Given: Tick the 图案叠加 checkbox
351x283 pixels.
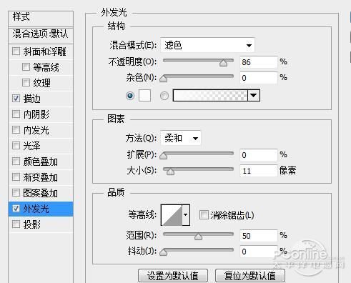Looking at the screenshot, I should (x=16, y=192).
